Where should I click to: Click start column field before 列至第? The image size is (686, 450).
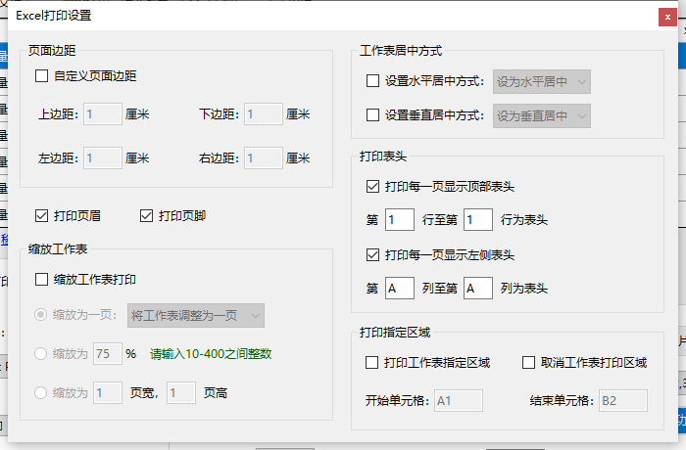point(400,289)
